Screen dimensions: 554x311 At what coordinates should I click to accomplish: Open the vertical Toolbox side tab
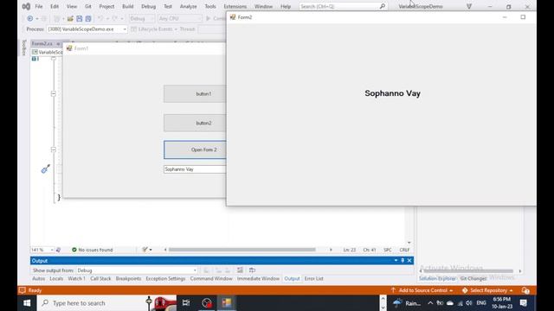pyautogui.click(x=24, y=48)
